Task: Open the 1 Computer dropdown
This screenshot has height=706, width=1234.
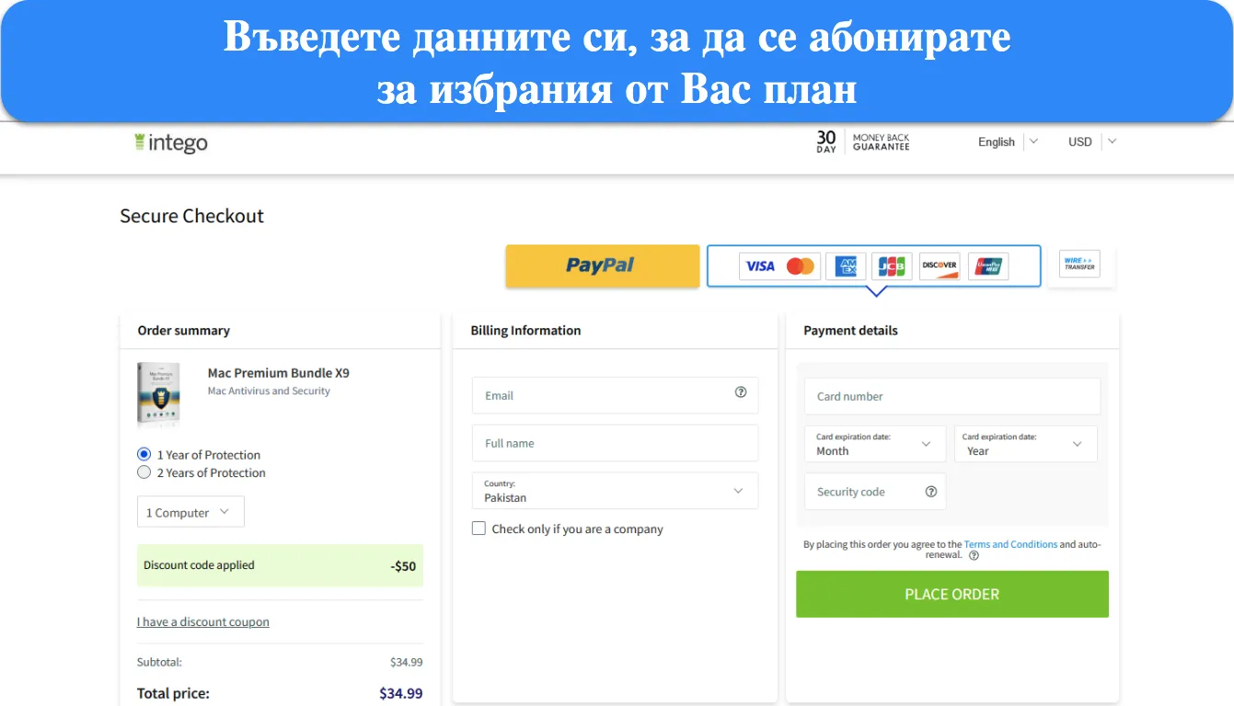Action: click(190, 512)
